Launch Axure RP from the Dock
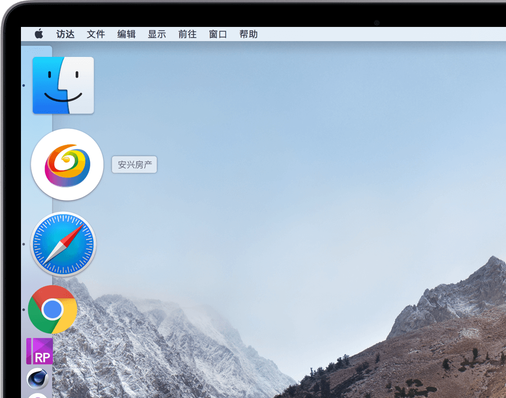Viewport: 506px width, 398px height. point(39,351)
